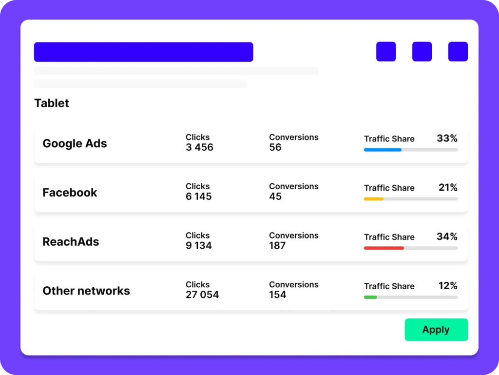Click the last of three blue squares

coord(458,52)
